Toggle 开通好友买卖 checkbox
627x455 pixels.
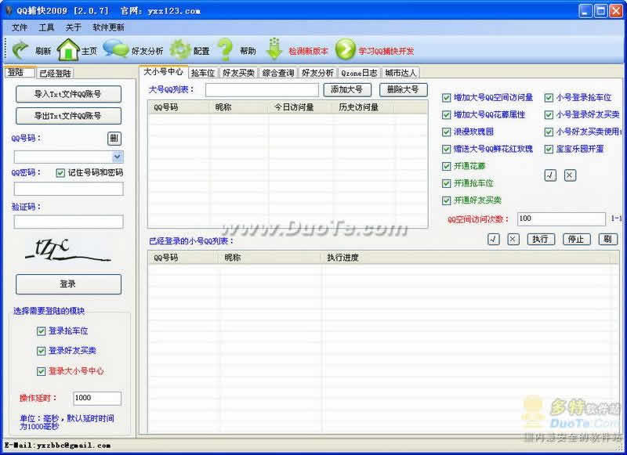tap(446, 200)
